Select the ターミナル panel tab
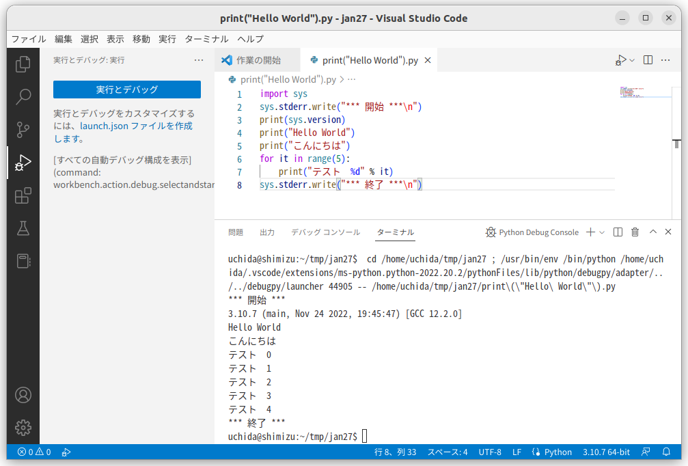This screenshot has width=688, height=466. click(396, 232)
